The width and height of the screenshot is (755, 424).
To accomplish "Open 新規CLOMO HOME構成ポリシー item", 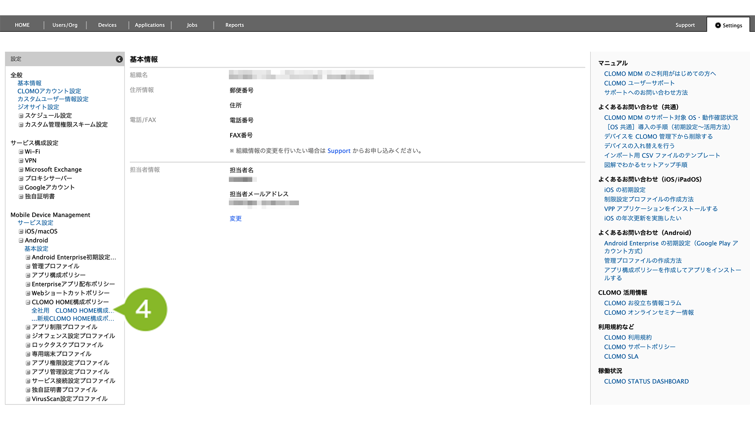I will (73, 319).
